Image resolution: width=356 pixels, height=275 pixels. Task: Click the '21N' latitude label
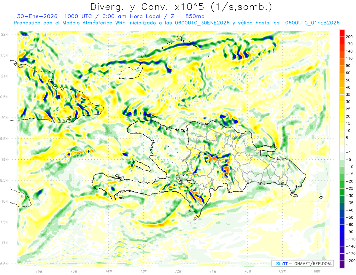(x=5, y=76)
